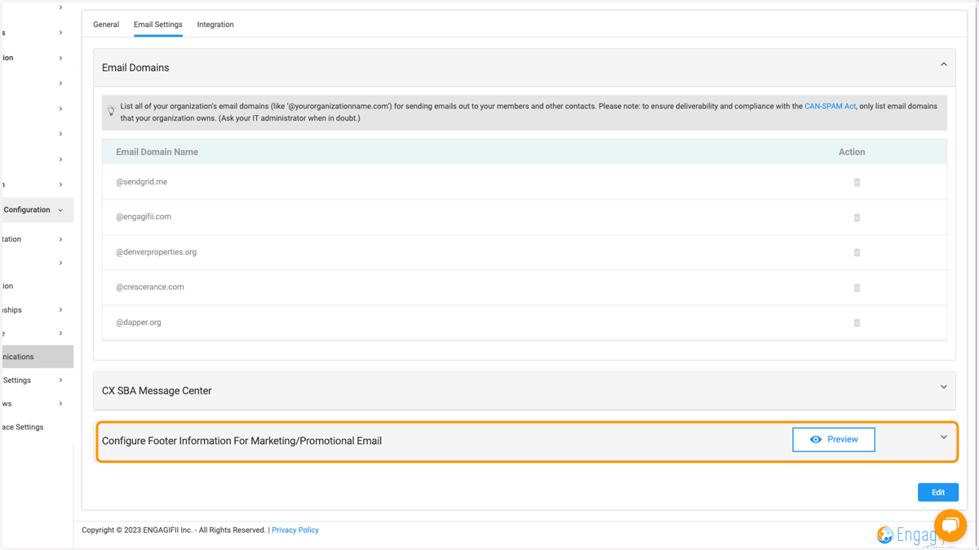The height and width of the screenshot is (550, 979).
Task: Open the Privacy Policy link
Action: [x=295, y=530]
